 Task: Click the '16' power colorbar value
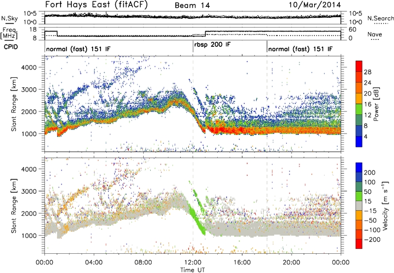tap(367, 104)
